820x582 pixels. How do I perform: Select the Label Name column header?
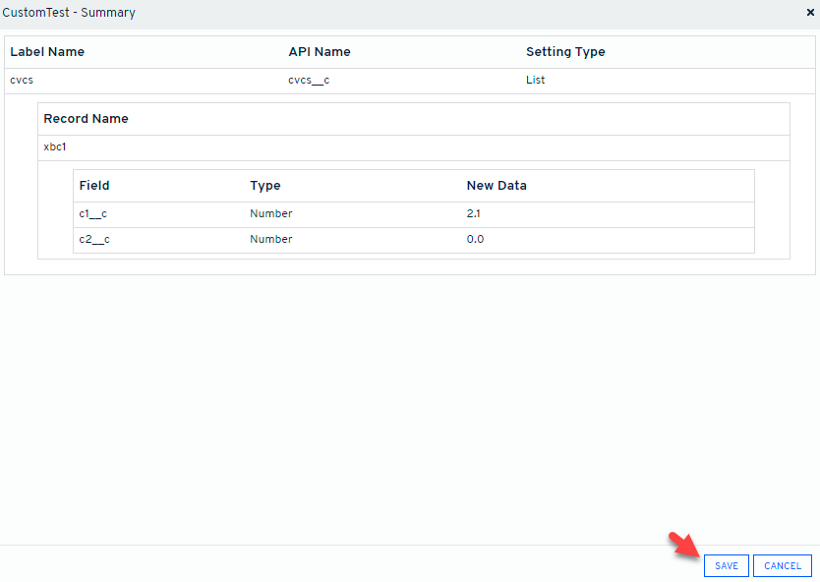(x=47, y=52)
